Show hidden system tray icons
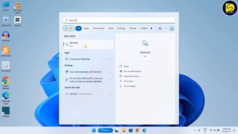This screenshot has width=238, height=134. [195, 130]
